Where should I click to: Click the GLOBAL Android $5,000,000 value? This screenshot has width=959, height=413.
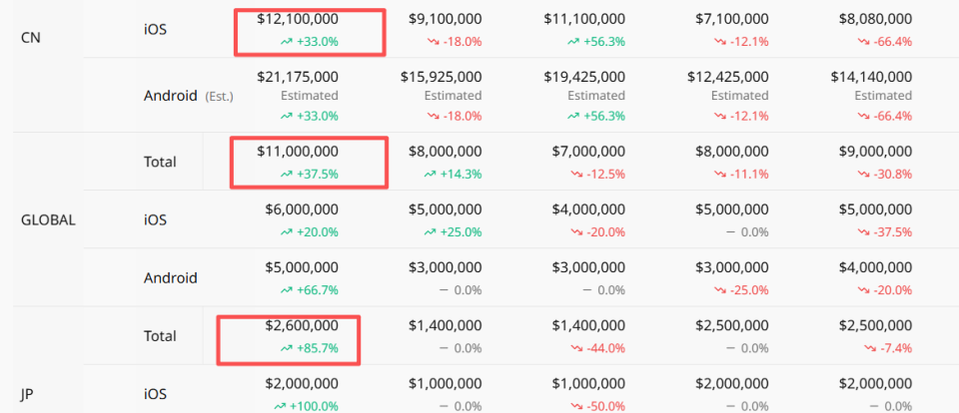[302, 267]
